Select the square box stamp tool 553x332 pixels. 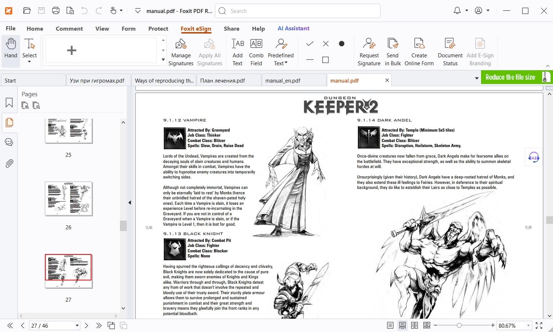click(x=325, y=59)
